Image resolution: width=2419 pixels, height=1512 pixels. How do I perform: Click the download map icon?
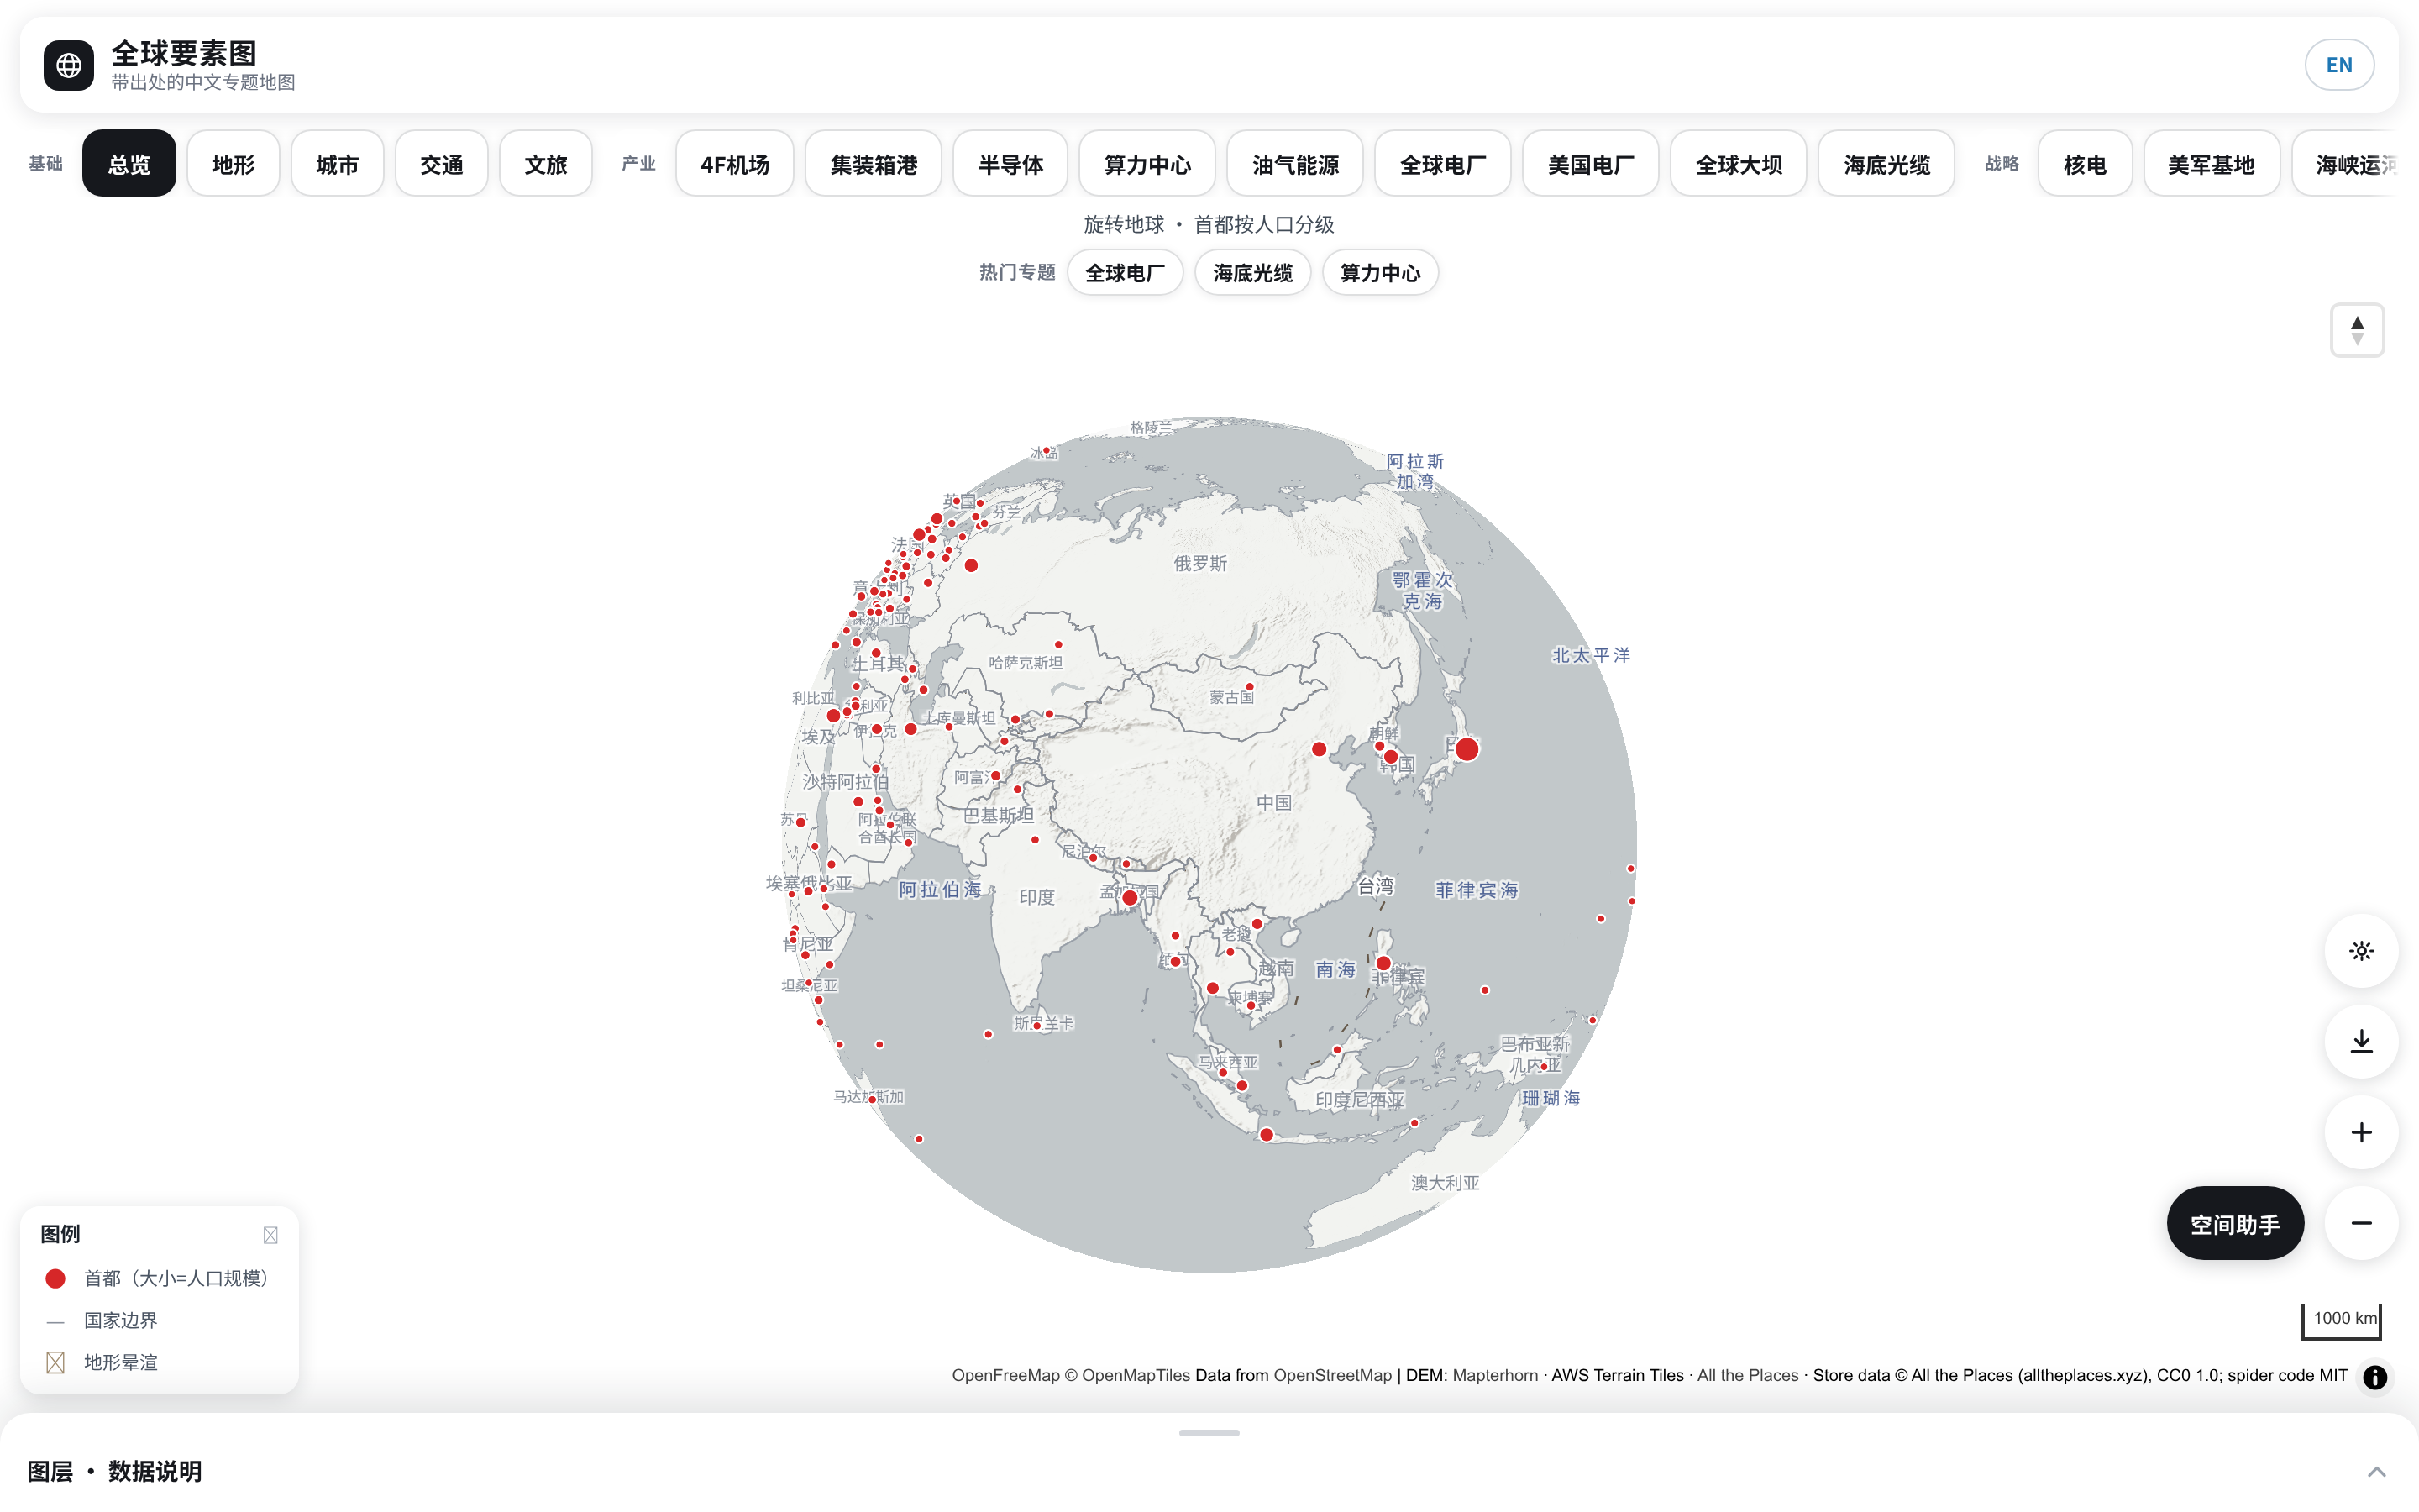tap(2361, 1042)
